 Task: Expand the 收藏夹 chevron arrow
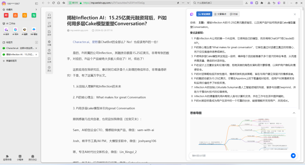[36, 10]
